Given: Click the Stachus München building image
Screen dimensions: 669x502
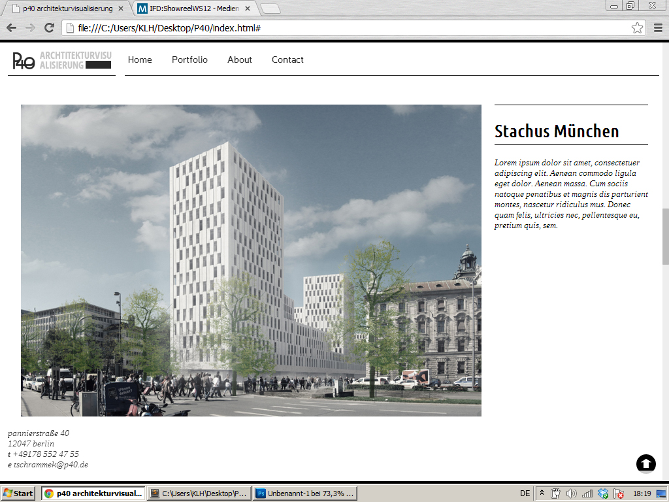Looking at the screenshot, I should pyautogui.click(x=251, y=260).
